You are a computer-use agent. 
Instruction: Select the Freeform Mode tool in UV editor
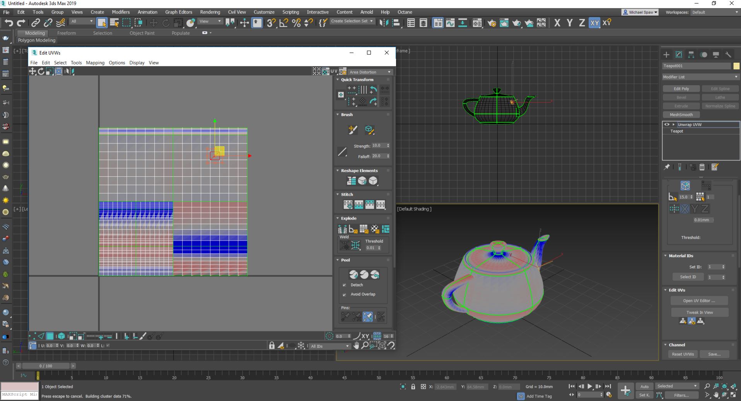click(x=58, y=71)
